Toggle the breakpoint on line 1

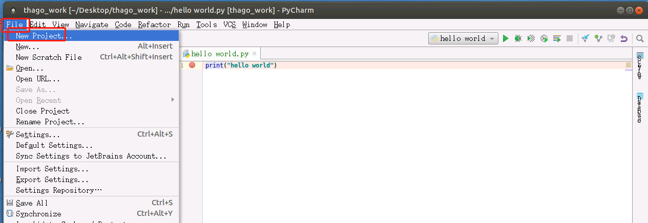pyautogui.click(x=192, y=65)
